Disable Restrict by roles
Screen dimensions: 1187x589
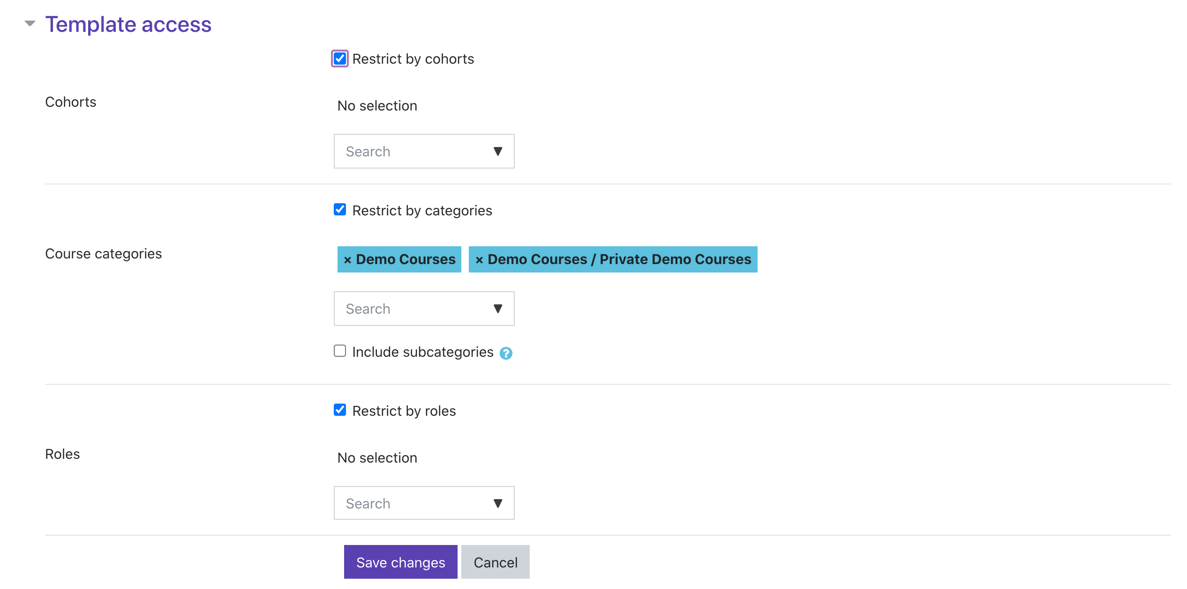(339, 411)
